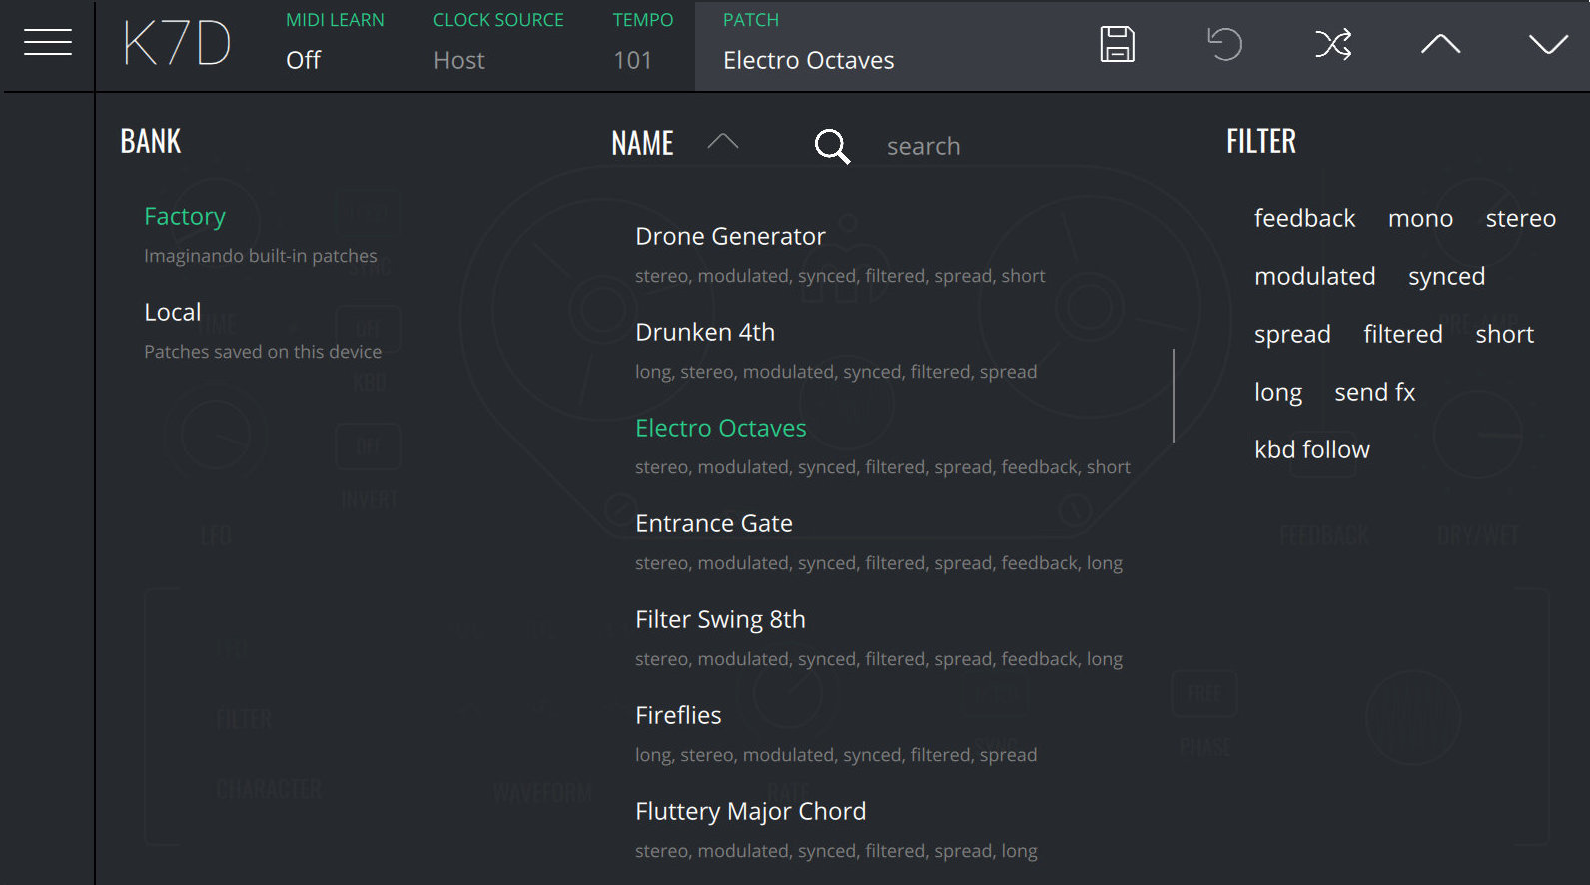Click the magnifying glass search icon
The image size is (1590, 885).
tap(831, 147)
